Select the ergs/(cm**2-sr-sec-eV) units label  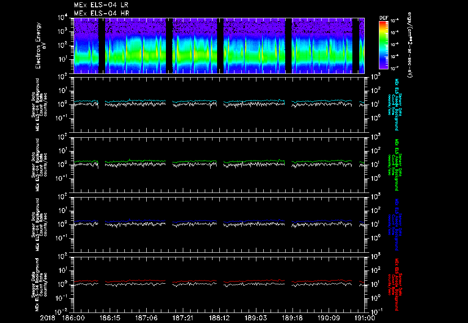tap(409, 45)
